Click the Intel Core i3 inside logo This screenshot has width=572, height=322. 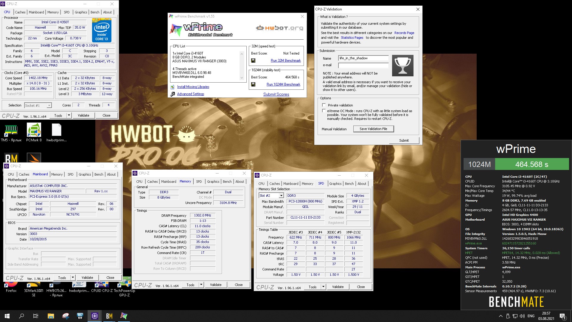tap(102, 30)
